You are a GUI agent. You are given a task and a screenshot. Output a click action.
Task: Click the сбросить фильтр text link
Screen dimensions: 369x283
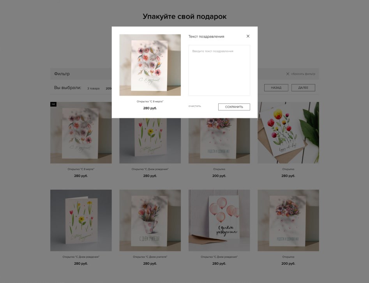pyautogui.click(x=303, y=74)
